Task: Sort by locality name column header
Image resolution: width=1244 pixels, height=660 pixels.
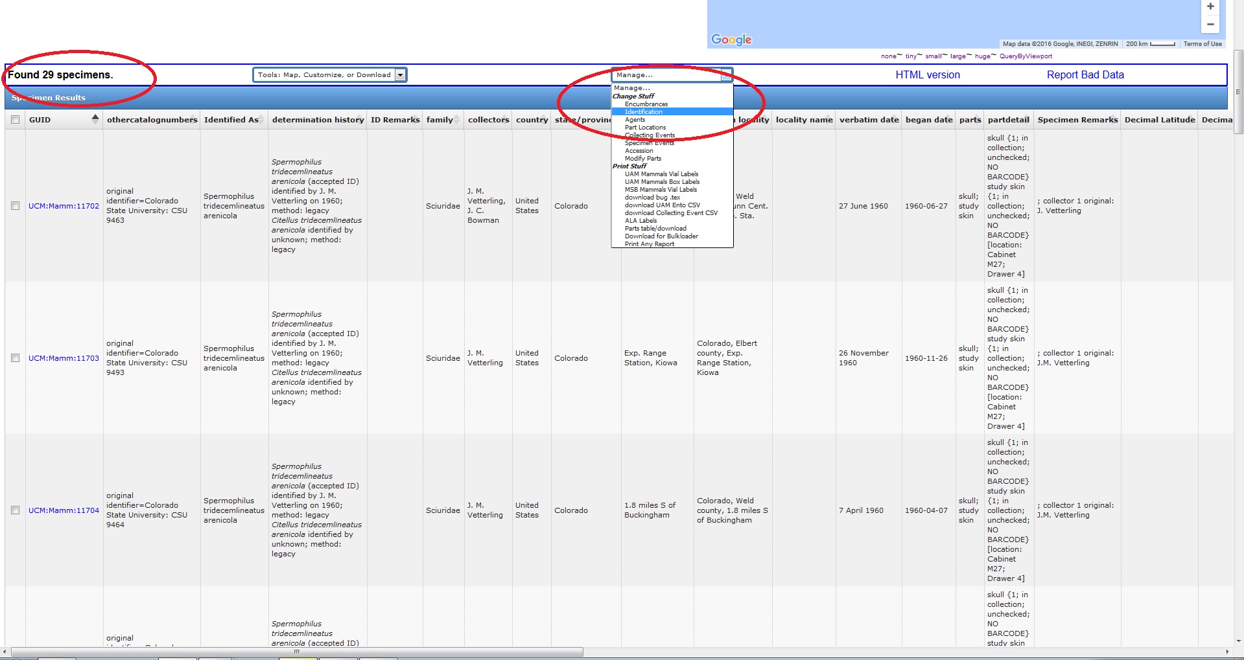Action: click(804, 120)
